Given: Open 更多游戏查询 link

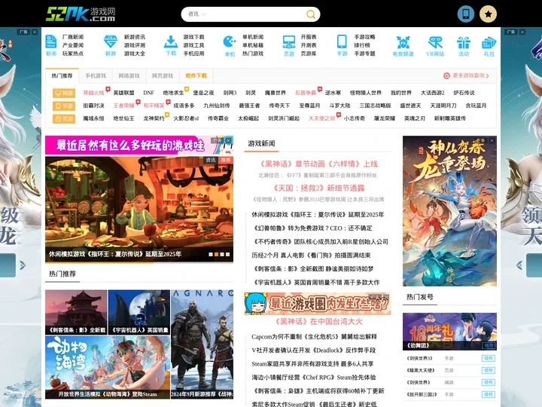Looking at the screenshot, I should pyautogui.click(x=466, y=75).
